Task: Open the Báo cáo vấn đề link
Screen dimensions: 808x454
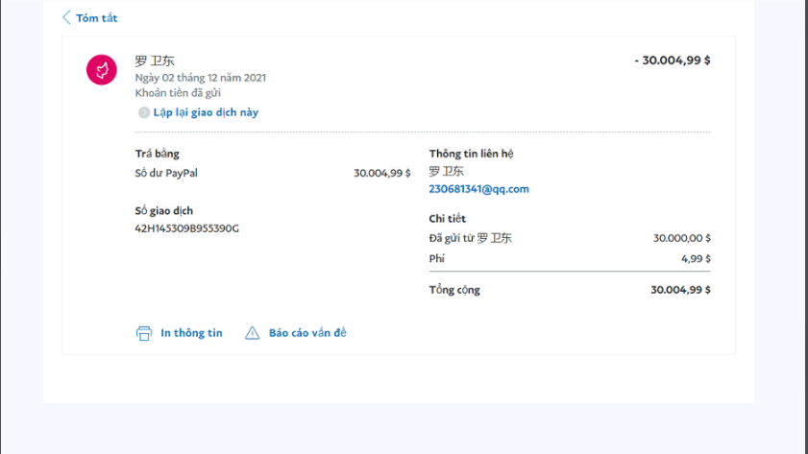Action: [307, 333]
